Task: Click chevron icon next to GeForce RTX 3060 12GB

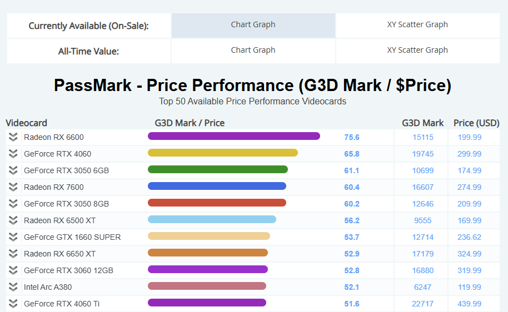Action: pyautogui.click(x=13, y=270)
